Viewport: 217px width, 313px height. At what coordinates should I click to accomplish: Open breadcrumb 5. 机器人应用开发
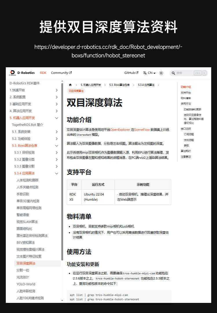[91, 85]
